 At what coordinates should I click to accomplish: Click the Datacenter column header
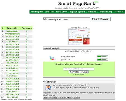coord(12,28)
